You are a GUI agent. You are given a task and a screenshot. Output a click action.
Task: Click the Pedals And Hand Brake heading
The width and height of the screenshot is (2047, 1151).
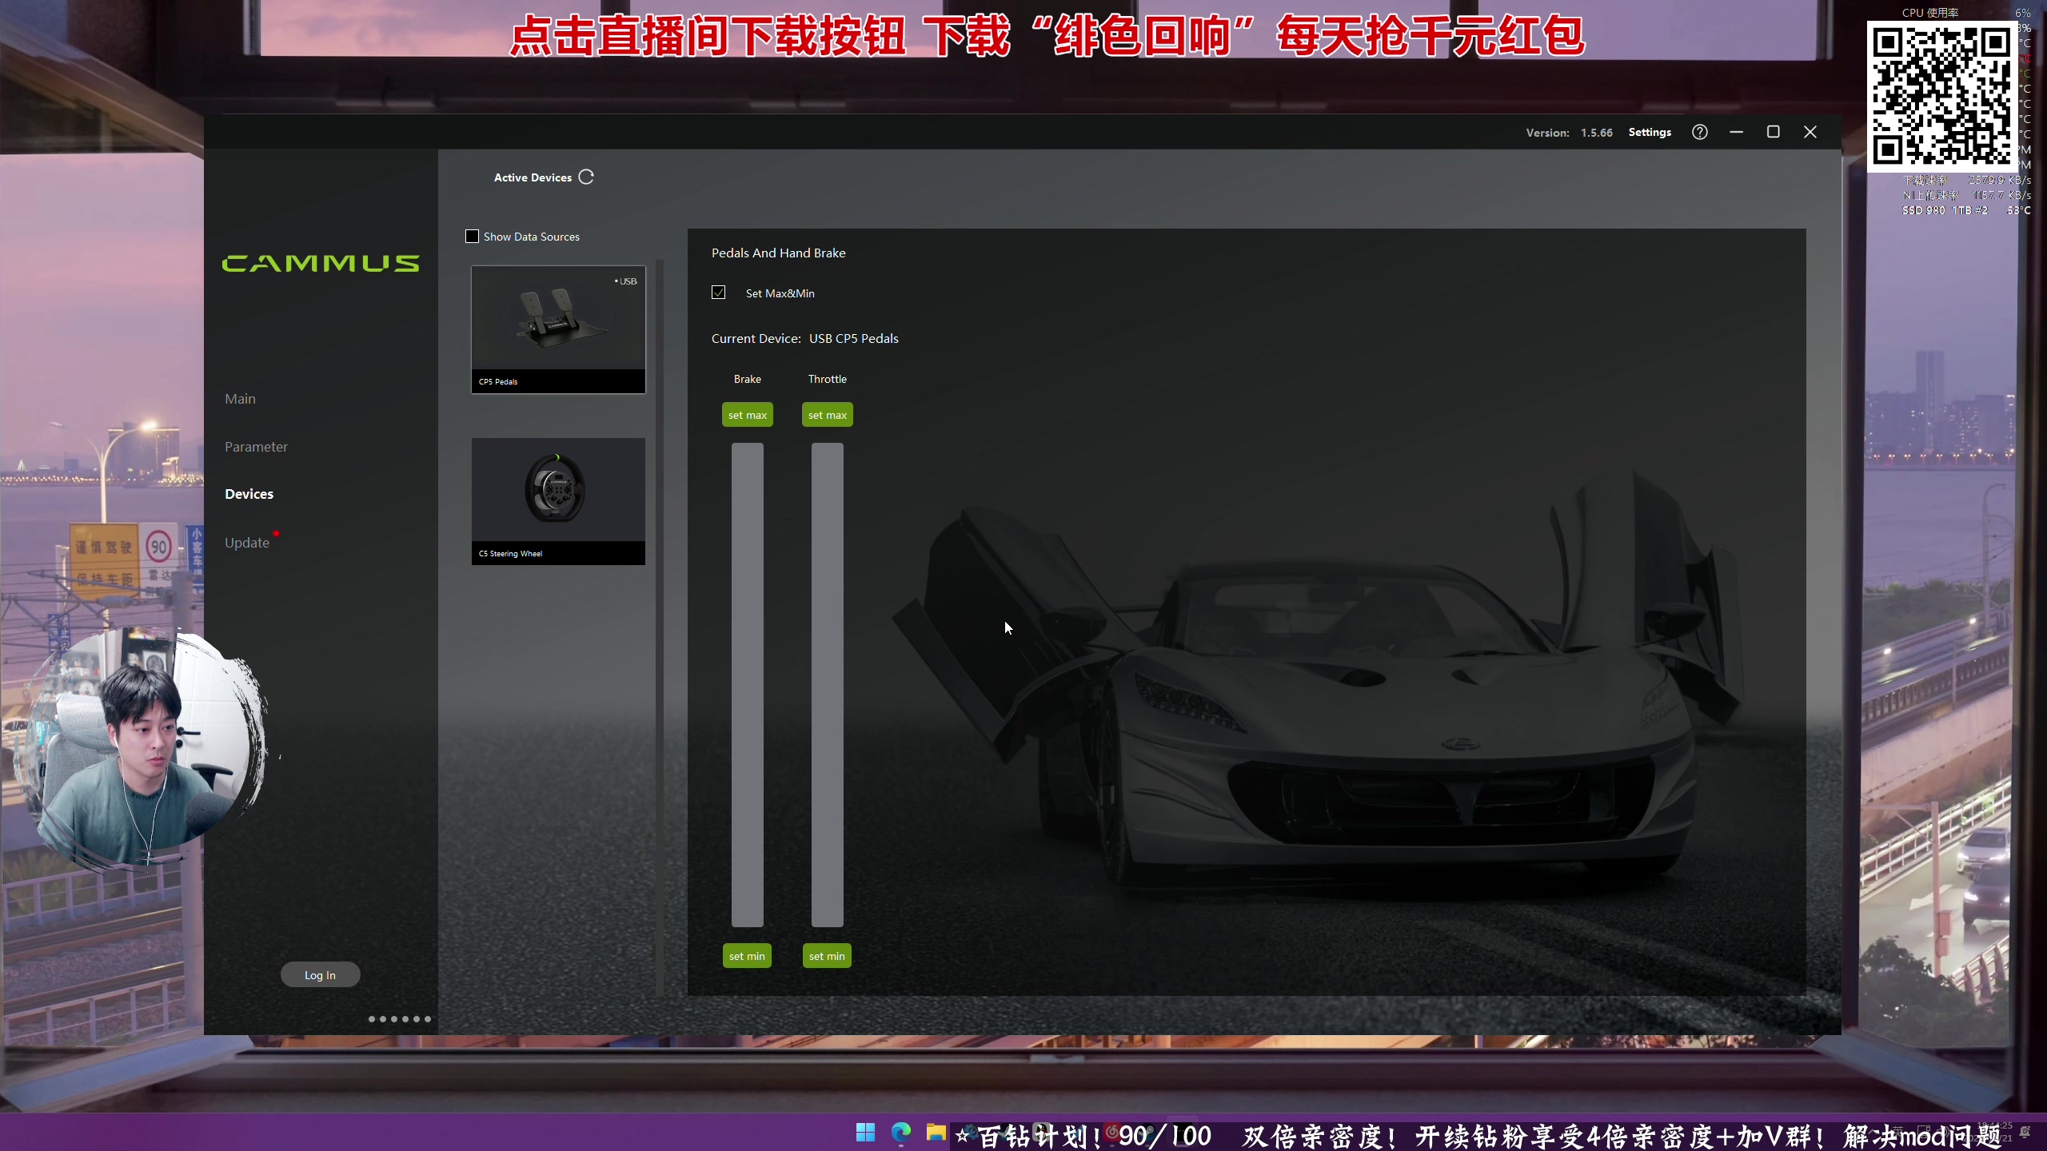[778, 253]
